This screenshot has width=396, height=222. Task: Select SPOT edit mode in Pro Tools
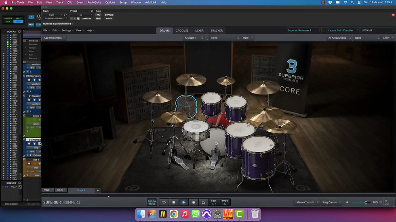[x=18, y=19]
